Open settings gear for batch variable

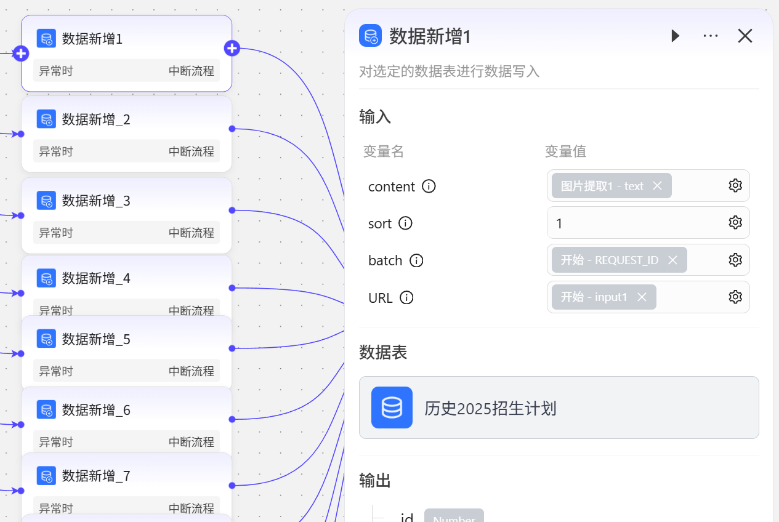(x=735, y=260)
